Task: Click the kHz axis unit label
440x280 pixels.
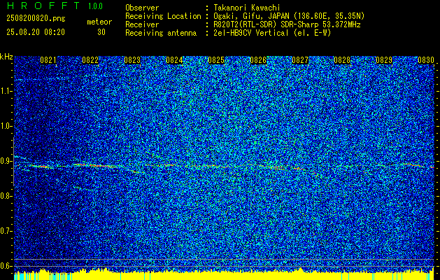Action: coord(6,57)
